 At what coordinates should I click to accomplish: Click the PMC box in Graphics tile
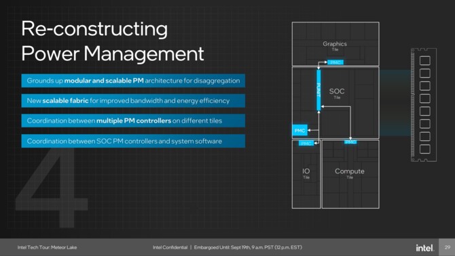335,62
